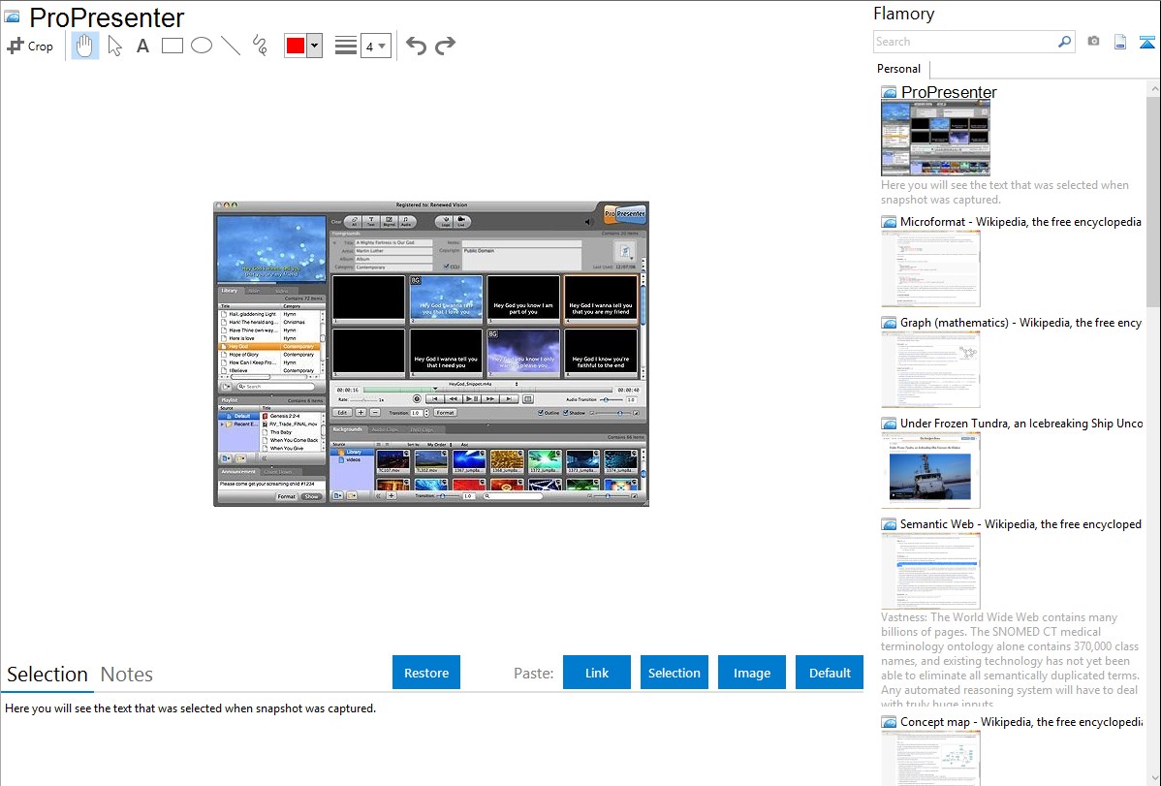Click the sidebar scroll up arrow
This screenshot has height=786, width=1161.
pyautogui.click(x=1154, y=88)
